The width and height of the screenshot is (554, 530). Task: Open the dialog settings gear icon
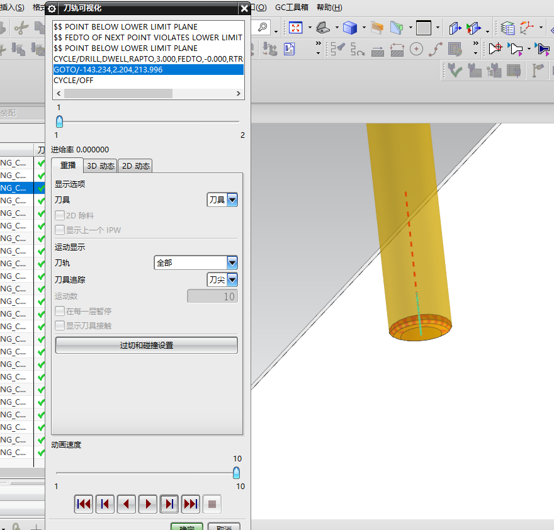pos(52,8)
